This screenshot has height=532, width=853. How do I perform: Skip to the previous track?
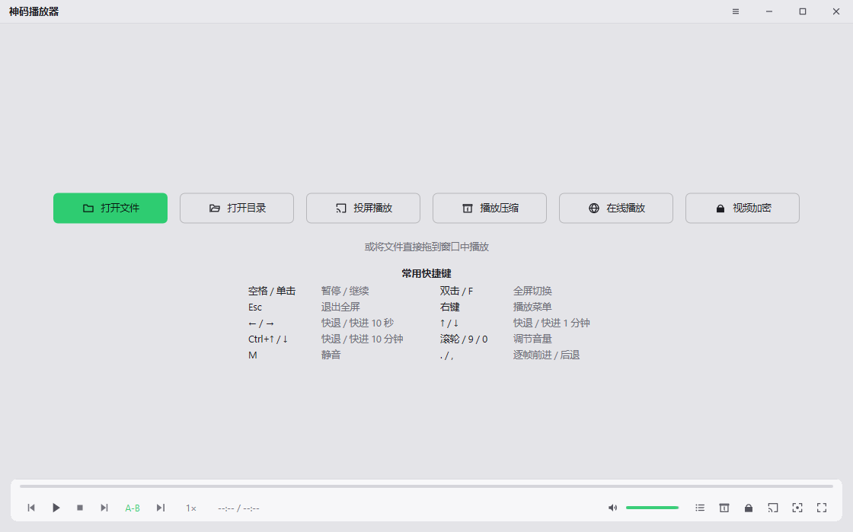click(x=31, y=508)
